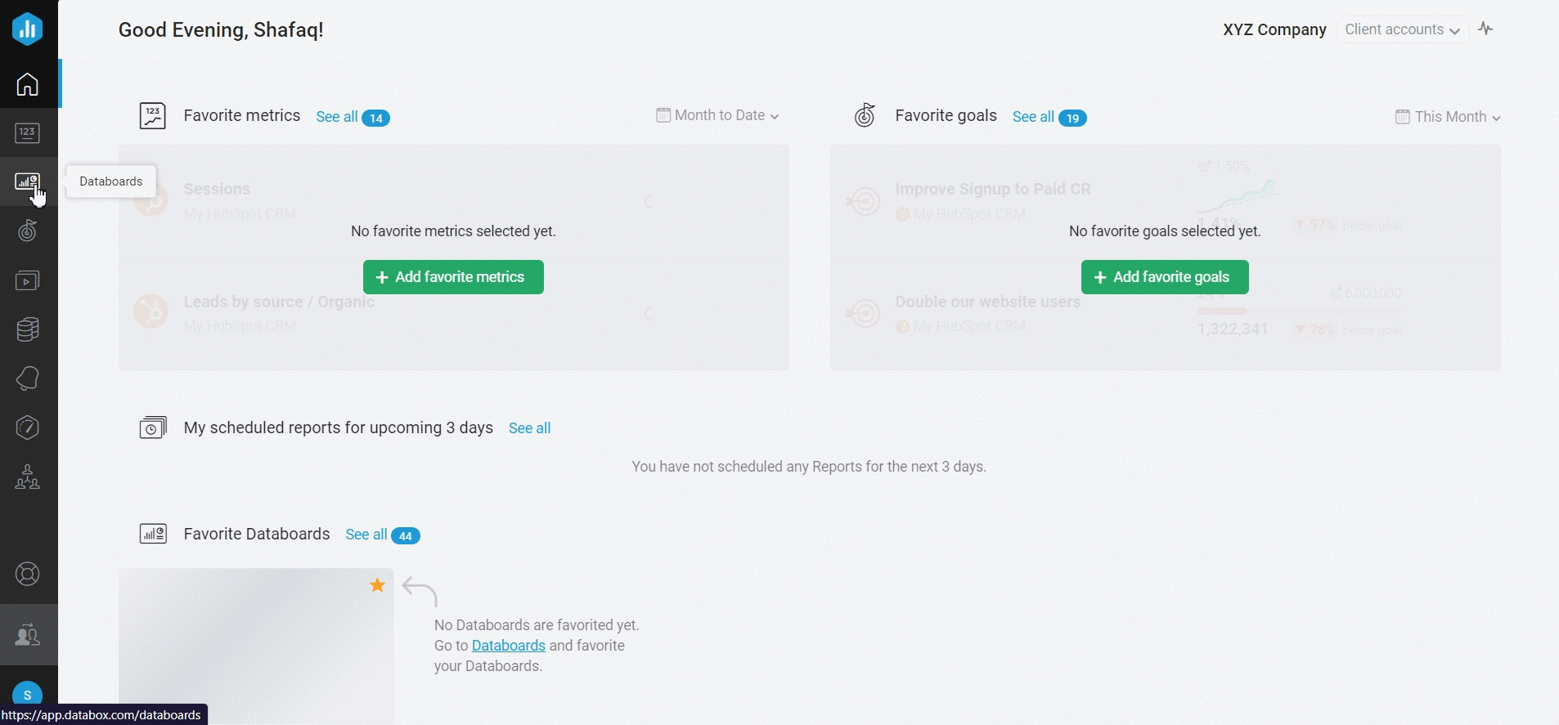Open Goals target icon in sidebar

coord(28,231)
